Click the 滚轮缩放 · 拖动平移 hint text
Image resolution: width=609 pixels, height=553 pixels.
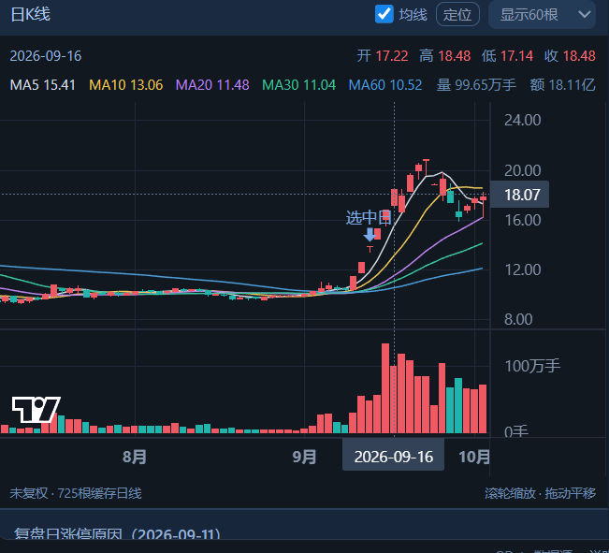(x=540, y=493)
